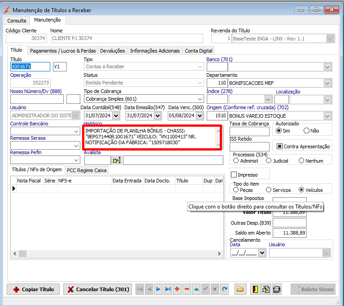
Task: Click the exit door icon
Action: click(254, 289)
